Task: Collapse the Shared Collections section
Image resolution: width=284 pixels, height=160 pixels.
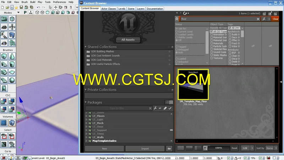Action: pyautogui.click(x=86, y=47)
